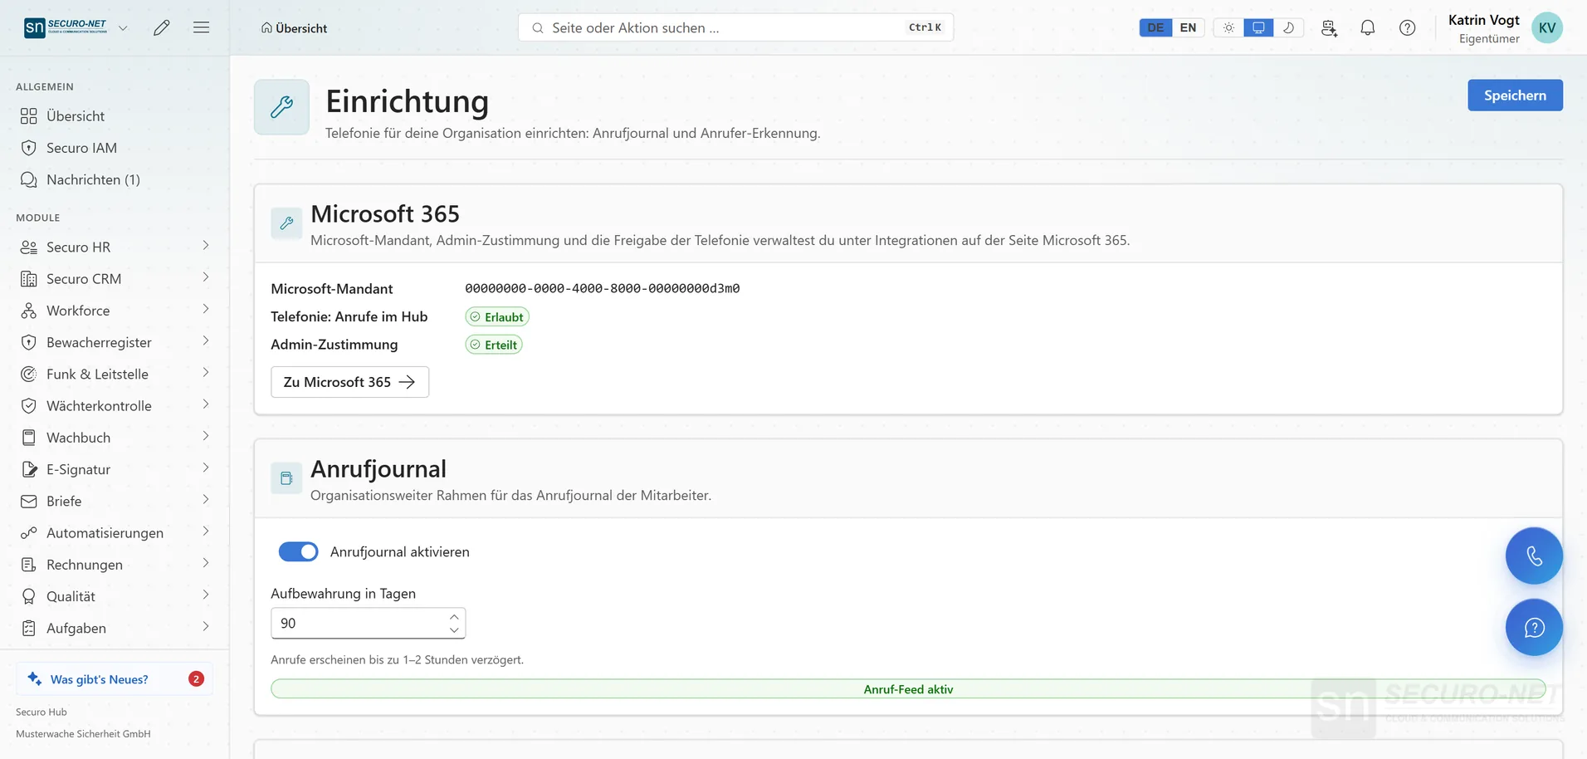Viewport: 1587px width, 759px height.
Task: Click Aufgaben clipboard icon
Action: (29, 629)
